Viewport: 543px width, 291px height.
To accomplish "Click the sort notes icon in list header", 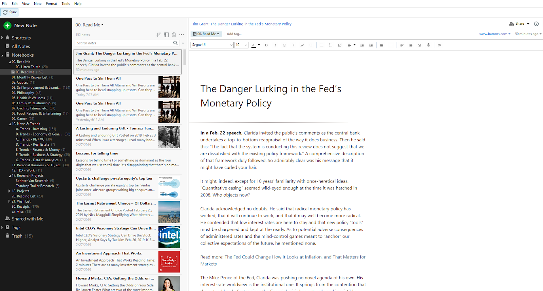I will [x=158, y=35].
